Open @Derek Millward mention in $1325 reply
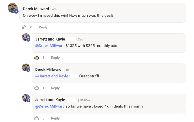The image size is (194, 122). click(x=50, y=46)
